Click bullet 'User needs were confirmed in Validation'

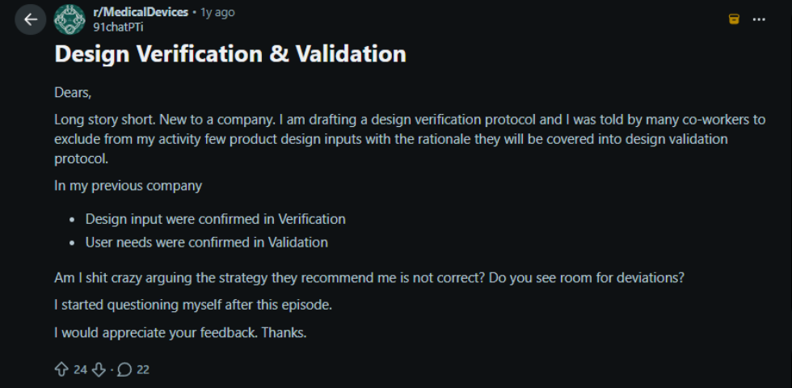click(x=206, y=242)
